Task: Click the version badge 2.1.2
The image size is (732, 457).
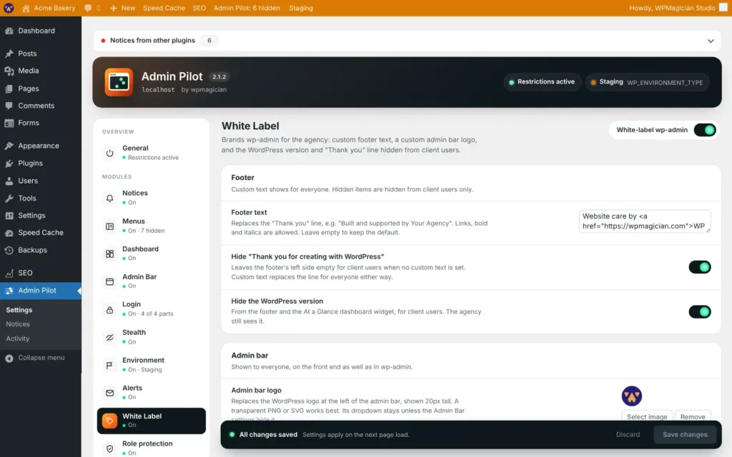Action: click(x=219, y=77)
